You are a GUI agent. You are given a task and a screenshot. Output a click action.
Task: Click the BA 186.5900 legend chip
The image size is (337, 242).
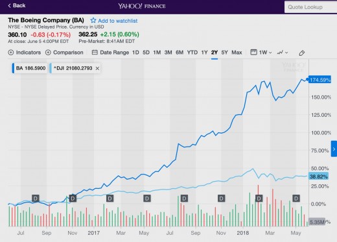coord(29,68)
